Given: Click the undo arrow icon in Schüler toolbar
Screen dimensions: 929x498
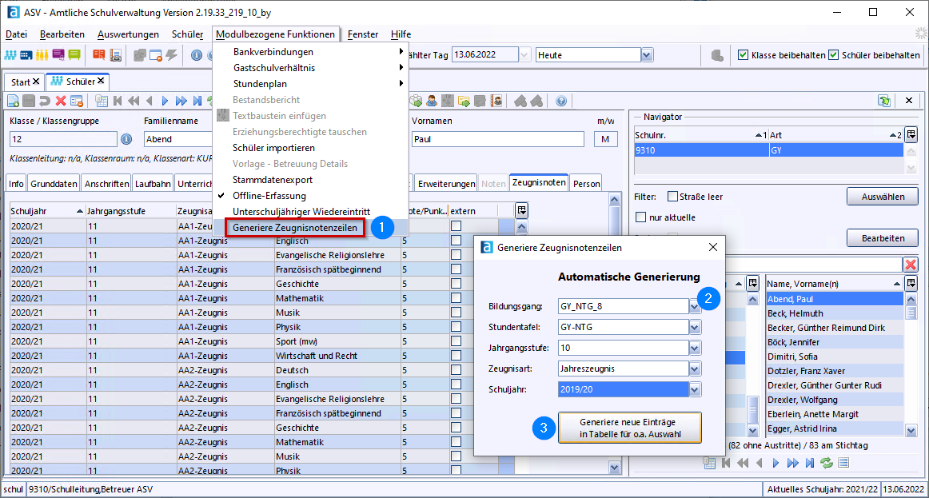Looking at the screenshot, I should click(45, 102).
